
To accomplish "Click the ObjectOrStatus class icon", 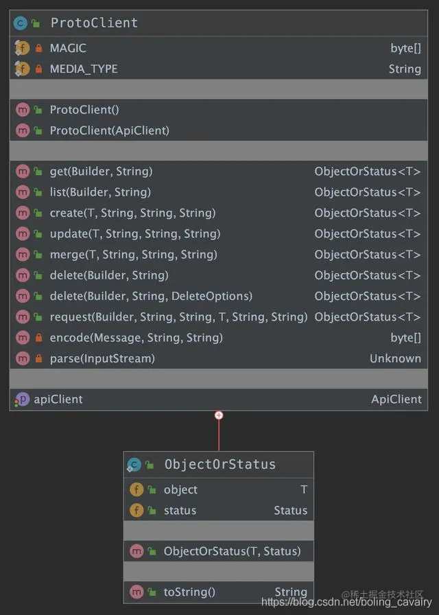I will click(134, 465).
